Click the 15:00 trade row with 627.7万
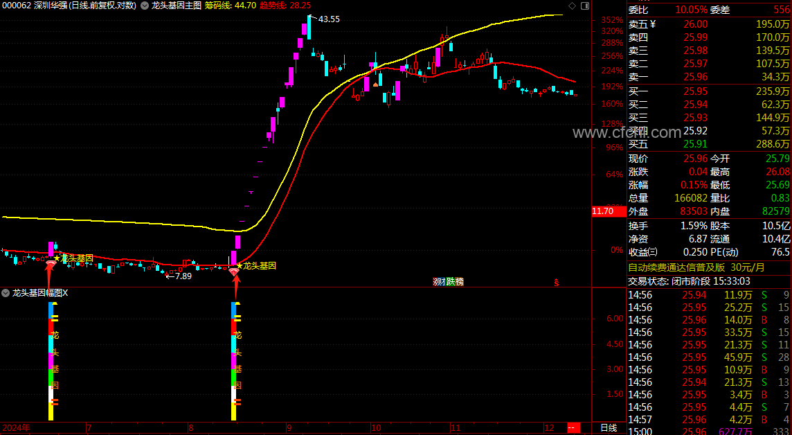Image resolution: width=792 pixels, height=435 pixels. click(x=709, y=432)
